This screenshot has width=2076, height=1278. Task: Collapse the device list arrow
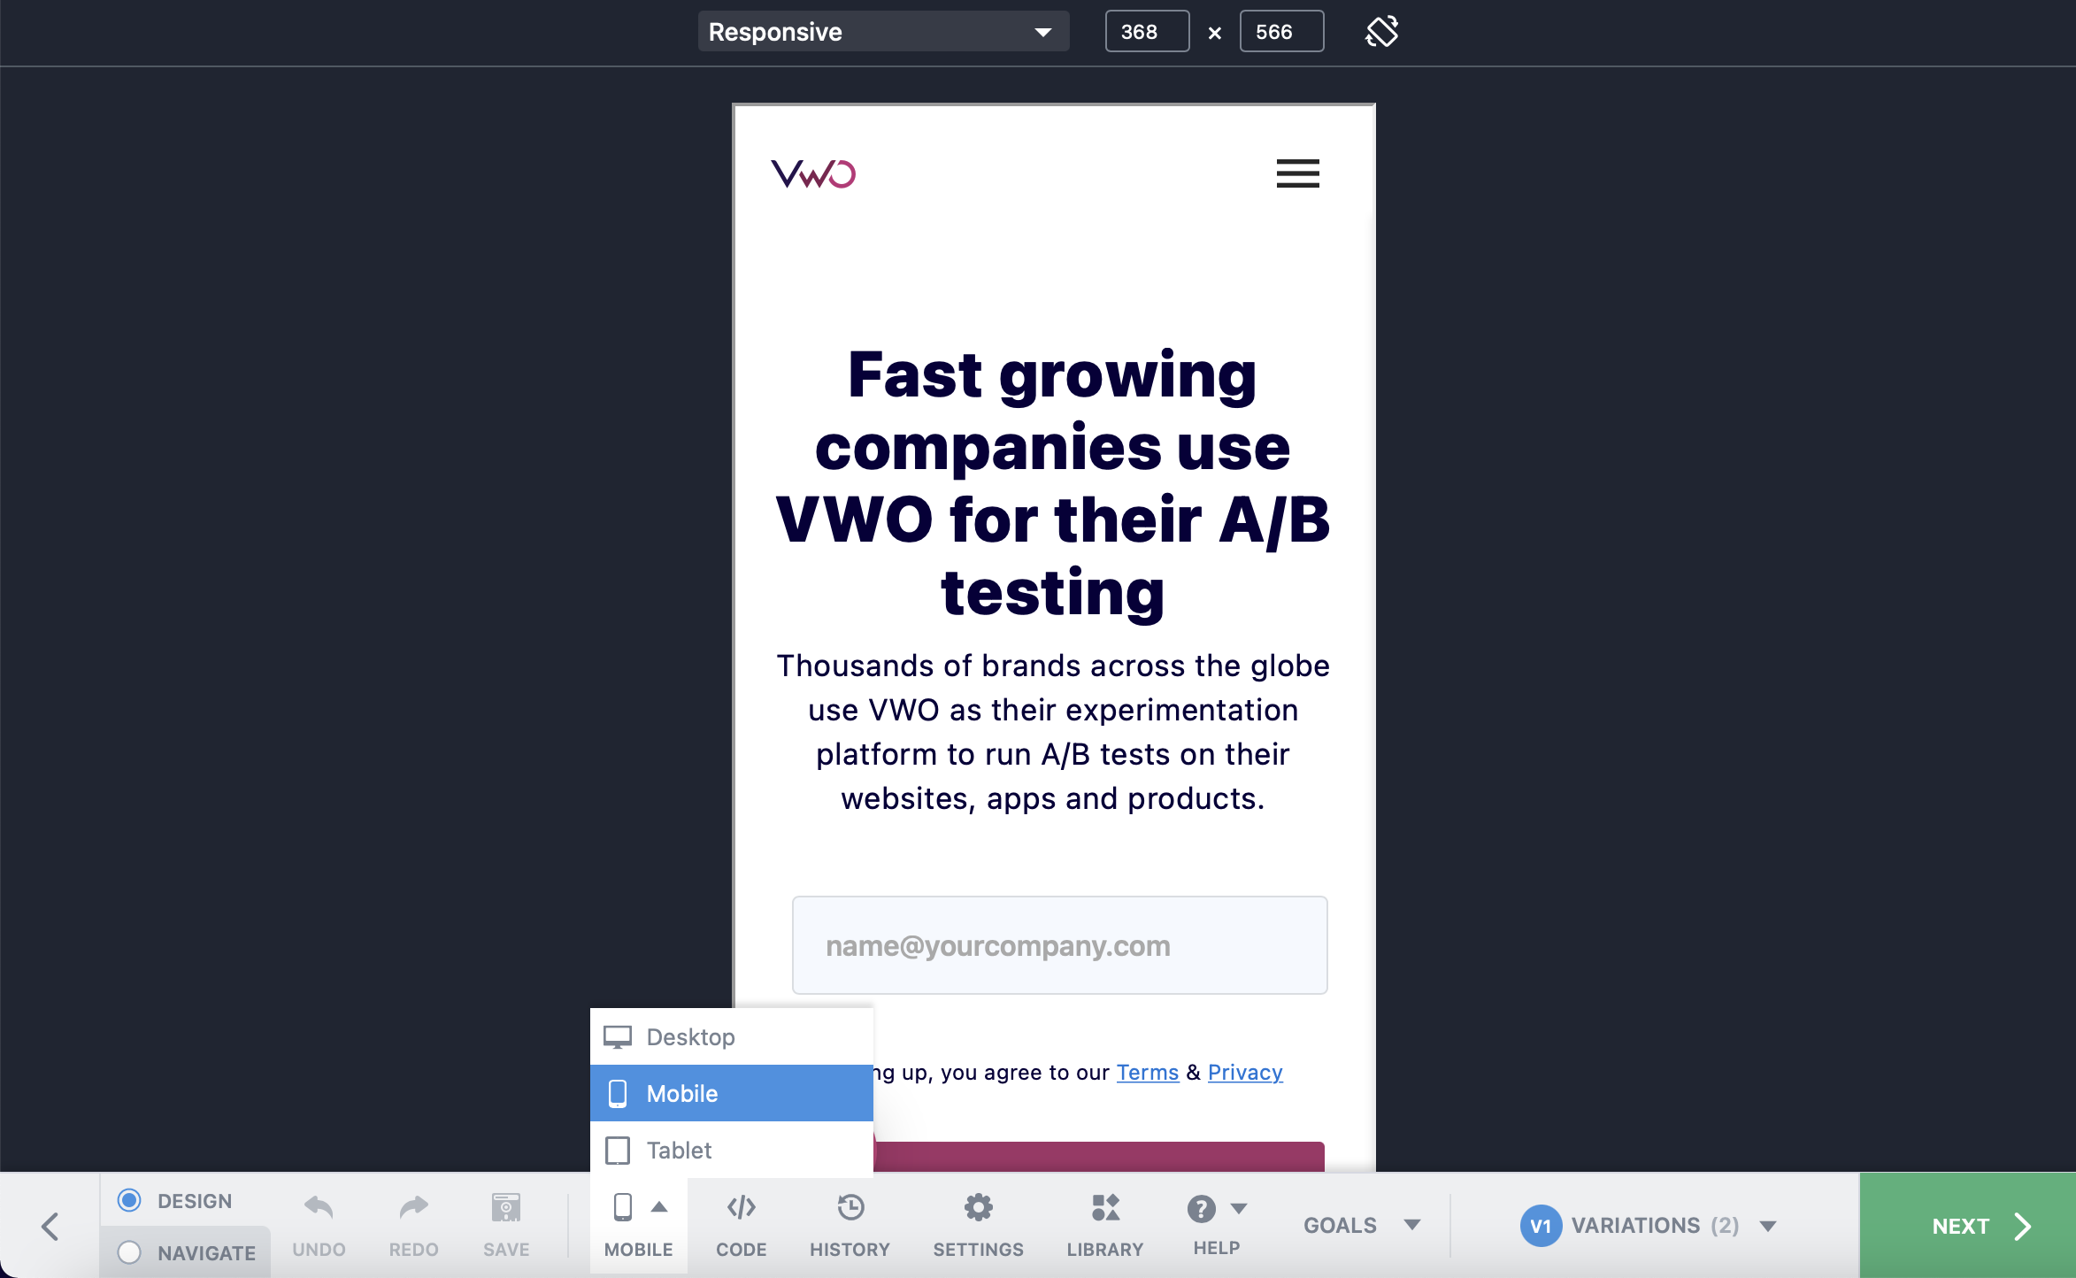[x=659, y=1207]
